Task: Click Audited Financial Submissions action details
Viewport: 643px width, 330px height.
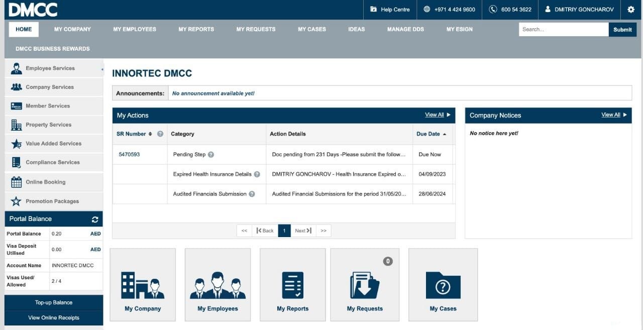Action: [339, 194]
